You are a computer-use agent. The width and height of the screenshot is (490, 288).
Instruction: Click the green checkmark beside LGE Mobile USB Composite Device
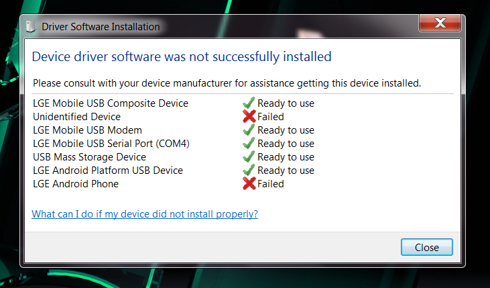pyautogui.click(x=249, y=103)
